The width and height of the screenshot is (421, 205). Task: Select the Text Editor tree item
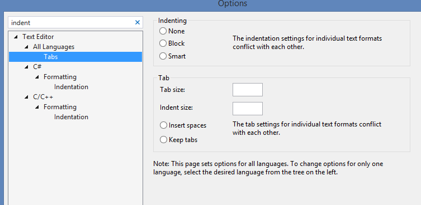pyautogui.click(x=38, y=37)
